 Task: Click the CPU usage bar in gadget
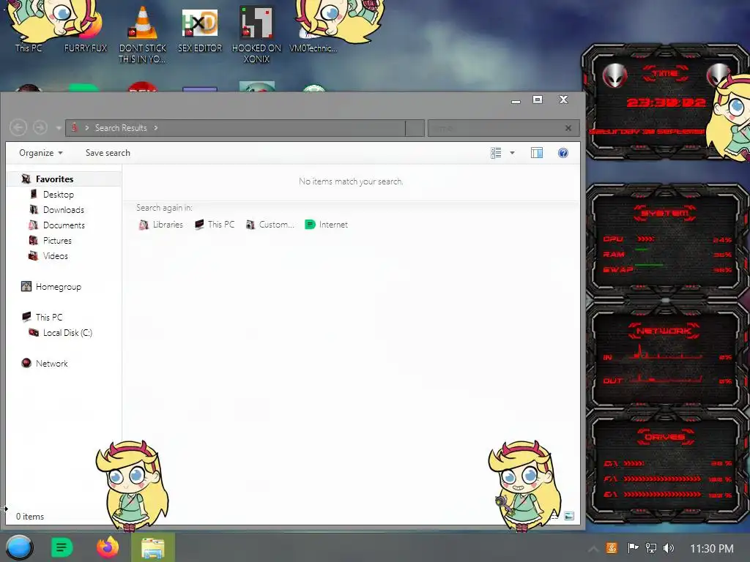click(x=645, y=239)
